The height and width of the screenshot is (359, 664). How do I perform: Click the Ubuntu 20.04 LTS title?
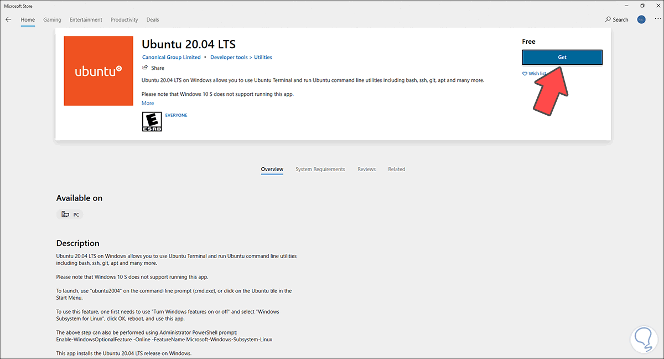189,44
